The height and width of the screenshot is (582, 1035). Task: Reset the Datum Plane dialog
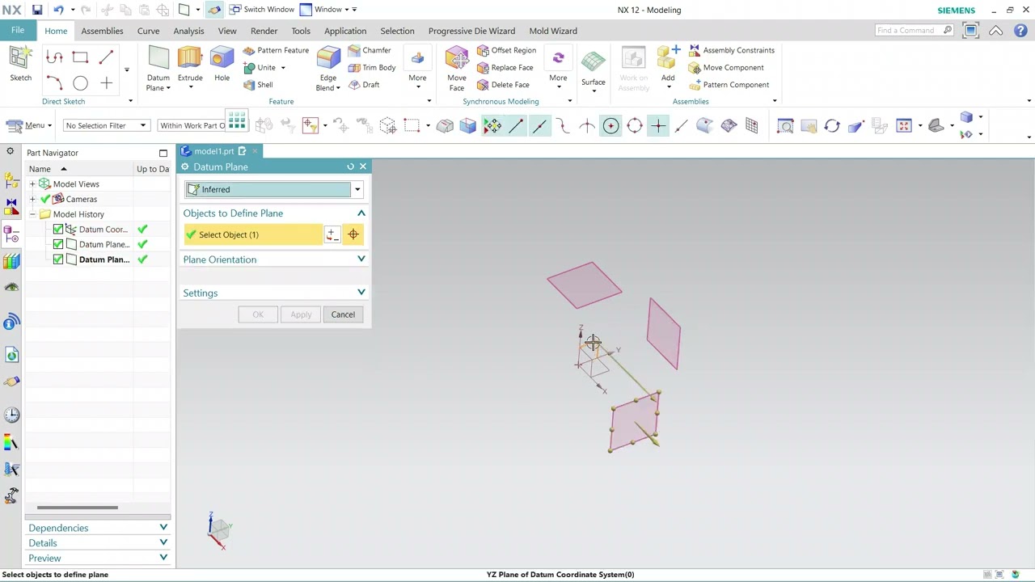pos(350,167)
